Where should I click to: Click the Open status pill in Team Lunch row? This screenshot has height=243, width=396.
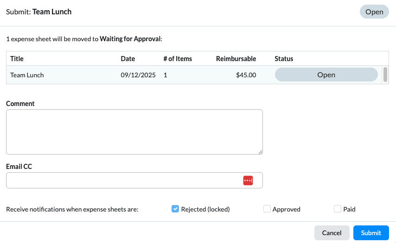pos(326,75)
